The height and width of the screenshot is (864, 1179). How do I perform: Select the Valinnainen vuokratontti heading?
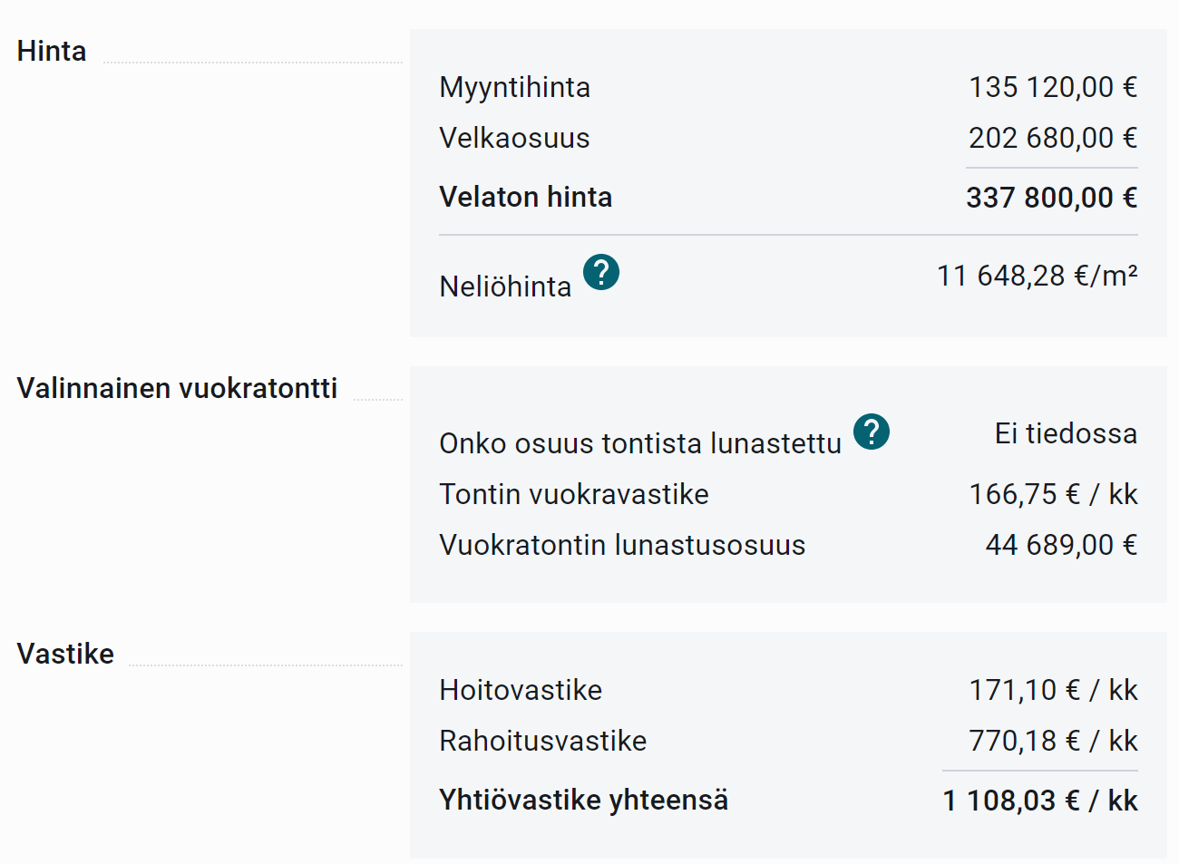[x=177, y=389]
